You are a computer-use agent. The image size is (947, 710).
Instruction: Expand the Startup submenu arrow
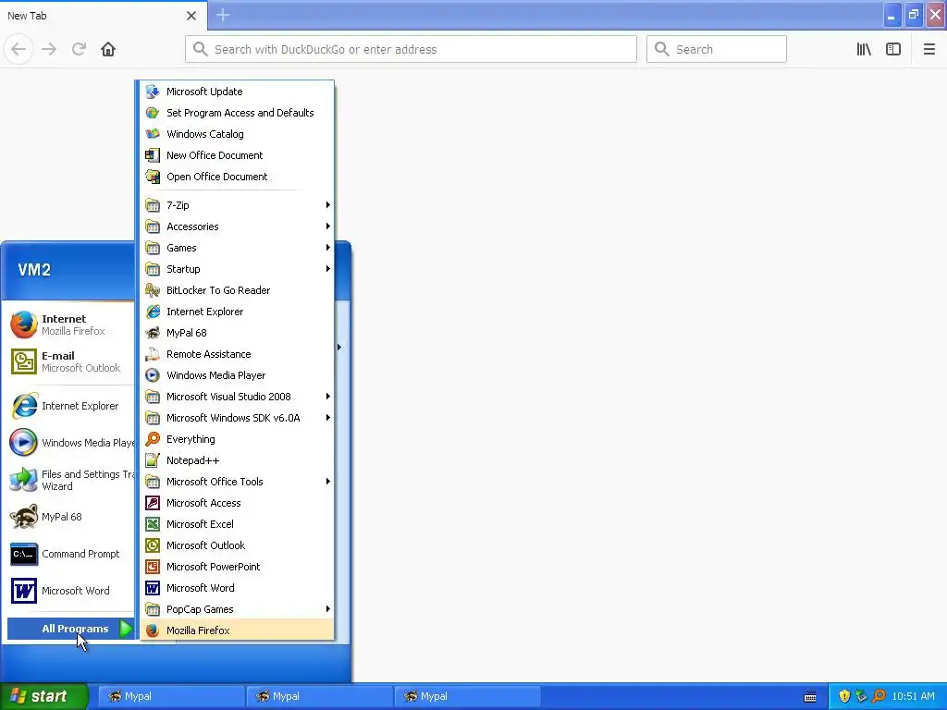pyautogui.click(x=328, y=269)
